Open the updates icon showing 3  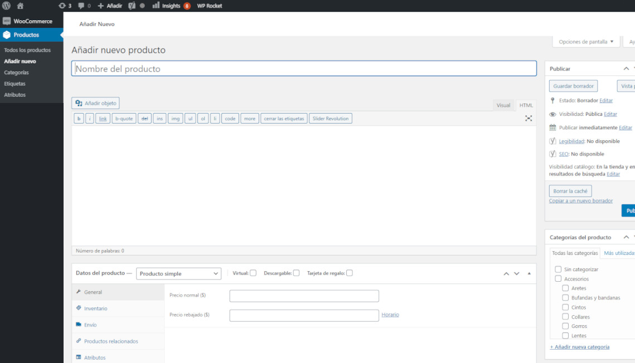coord(61,6)
